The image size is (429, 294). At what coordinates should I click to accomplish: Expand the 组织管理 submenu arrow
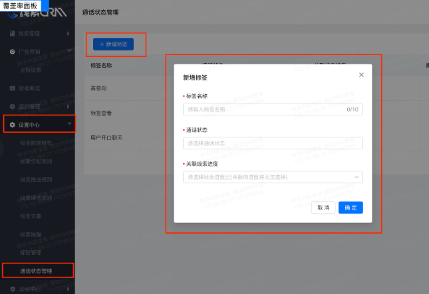point(68,106)
